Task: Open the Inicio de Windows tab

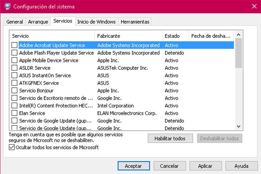Action: (96, 22)
